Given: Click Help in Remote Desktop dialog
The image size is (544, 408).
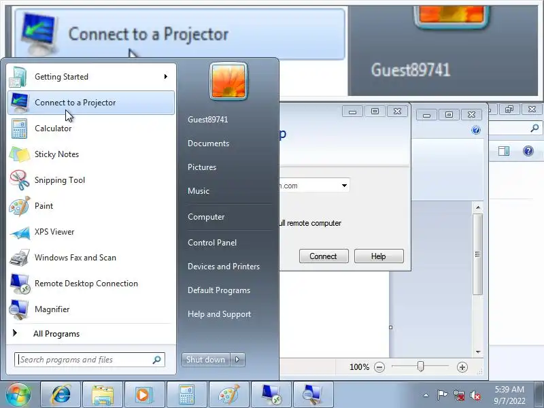Looking at the screenshot, I should (x=379, y=256).
